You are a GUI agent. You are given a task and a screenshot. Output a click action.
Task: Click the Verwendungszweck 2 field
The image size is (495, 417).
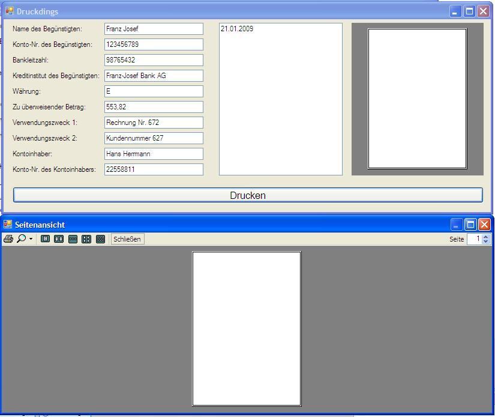(154, 138)
